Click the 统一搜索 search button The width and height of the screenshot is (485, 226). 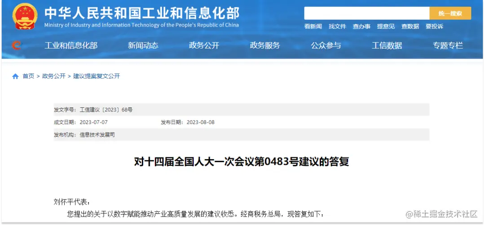point(450,13)
